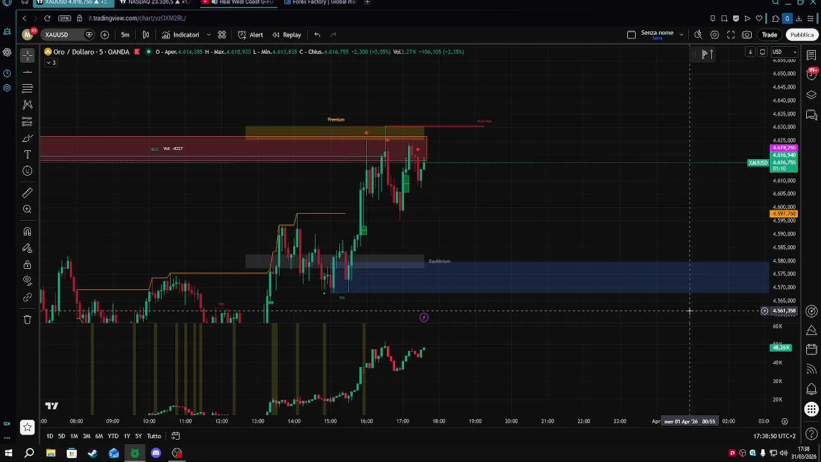
Task: Click the Salva link under Senza nome
Action: point(657,38)
